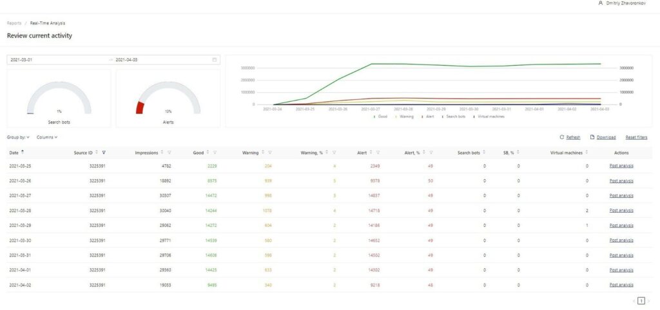
Task: Click the Source ID filter funnel icon
Action: [104, 153]
